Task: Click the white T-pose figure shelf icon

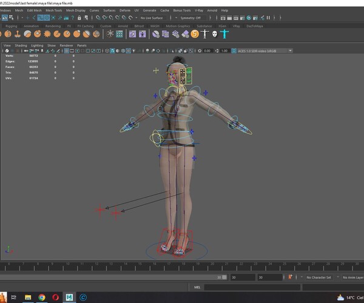Action: pyautogui.click(x=205, y=34)
